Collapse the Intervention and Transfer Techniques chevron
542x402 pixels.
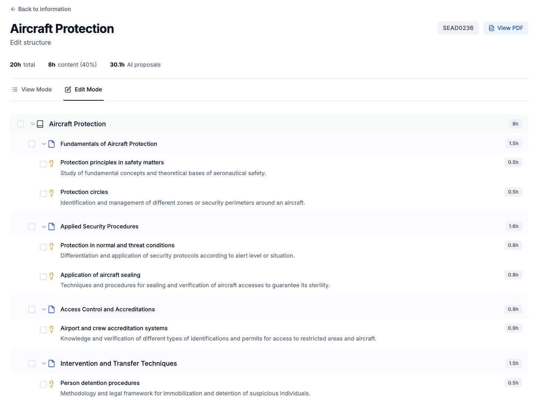pyautogui.click(x=44, y=364)
